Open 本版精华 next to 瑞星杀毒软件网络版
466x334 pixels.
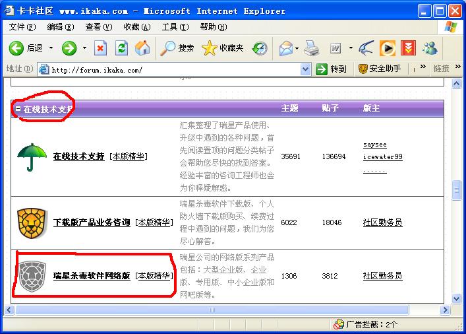click(x=154, y=276)
